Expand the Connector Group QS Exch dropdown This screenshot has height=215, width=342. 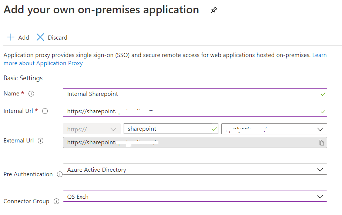coord(195,196)
